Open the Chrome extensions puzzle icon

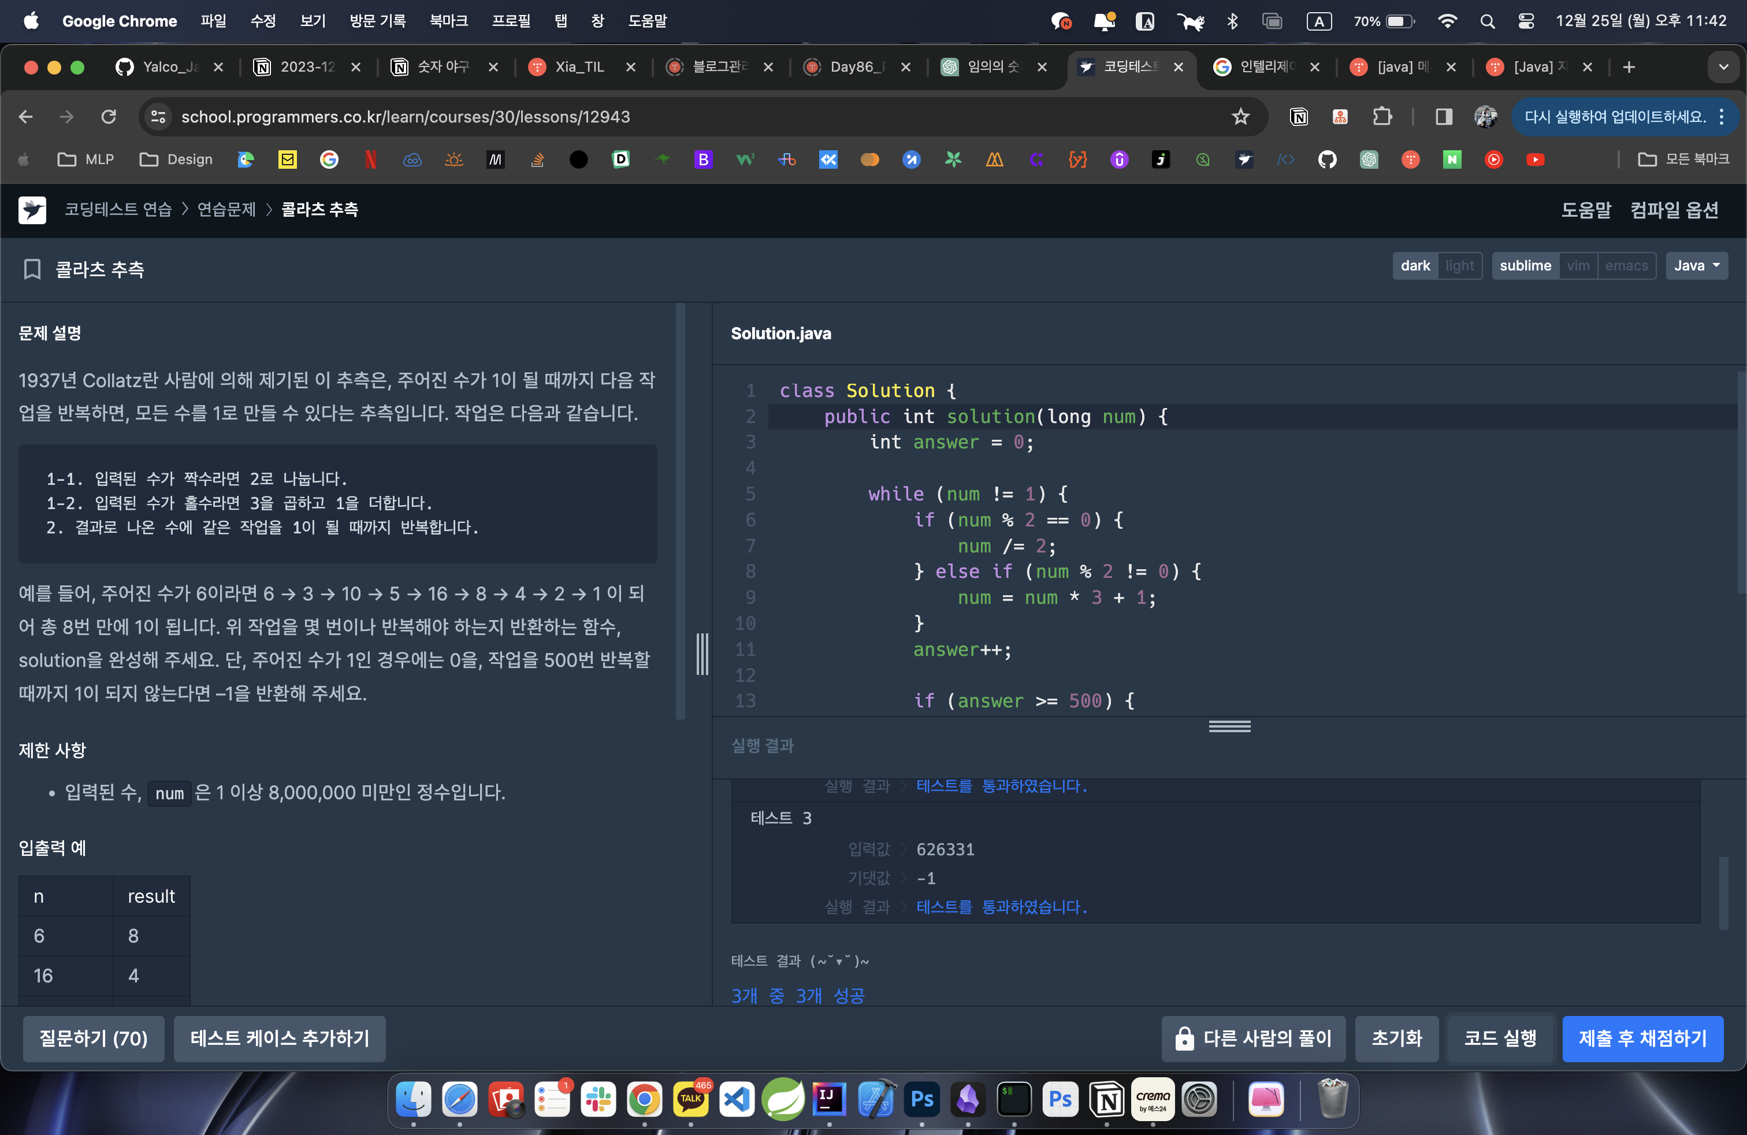click(x=1381, y=117)
